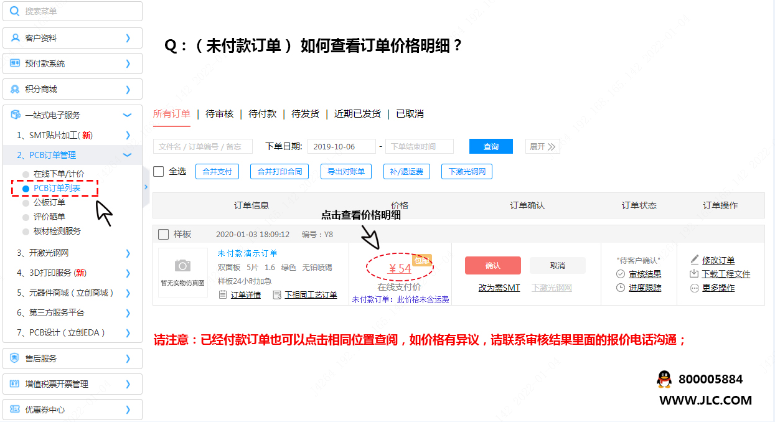Toggle the 全选 select-all checkbox
775x422 pixels.
coord(159,171)
